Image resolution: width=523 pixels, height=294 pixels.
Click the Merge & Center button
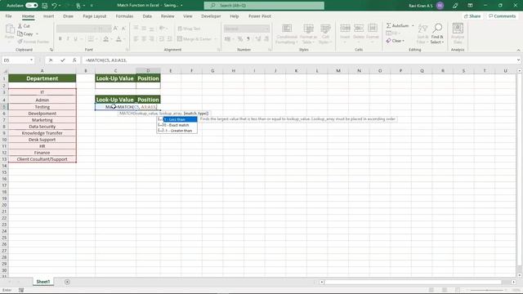[x=194, y=39]
